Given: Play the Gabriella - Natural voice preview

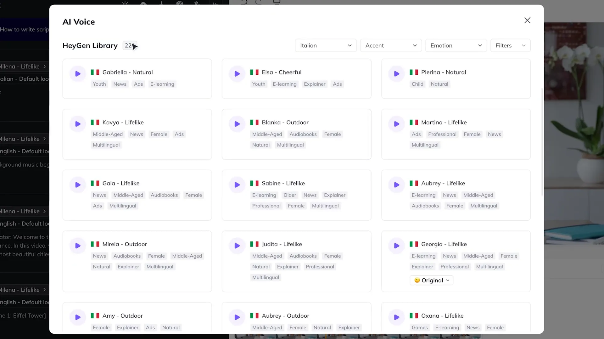Looking at the screenshot, I should pos(78,74).
